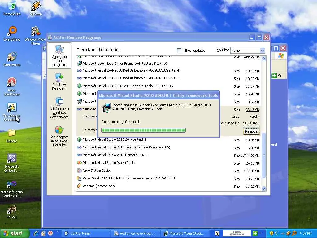
Task: Click the Nero Search box in taskbar
Action: coord(237,233)
